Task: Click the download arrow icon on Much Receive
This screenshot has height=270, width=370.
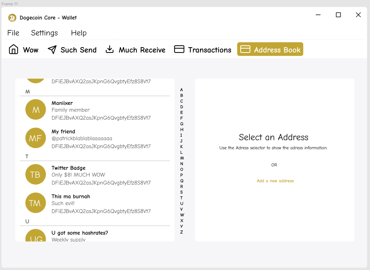Action: [110, 49]
